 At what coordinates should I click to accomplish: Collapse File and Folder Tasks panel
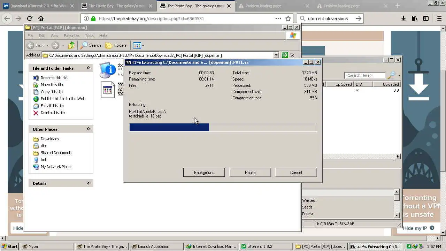pos(88,68)
